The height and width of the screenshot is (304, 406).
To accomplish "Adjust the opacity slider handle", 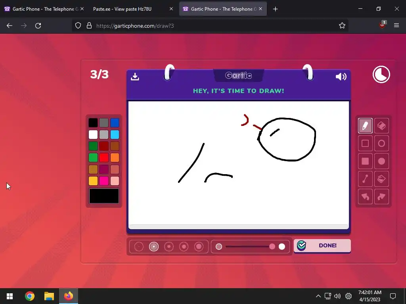I will coord(272,247).
